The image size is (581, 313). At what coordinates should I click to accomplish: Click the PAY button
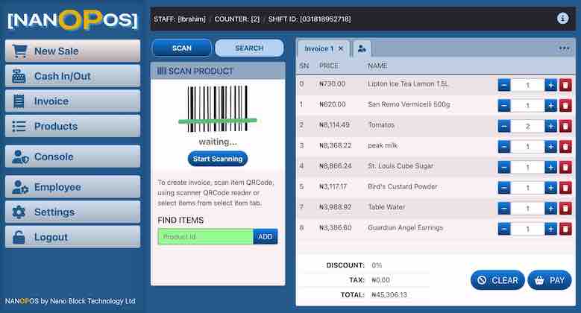click(549, 280)
